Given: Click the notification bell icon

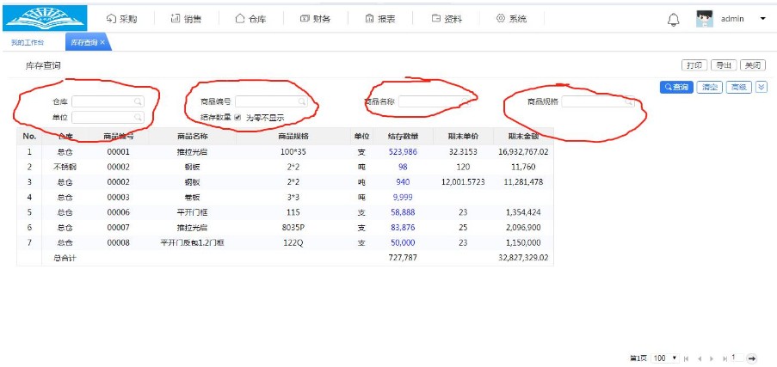Looking at the screenshot, I should click(674, 19).
